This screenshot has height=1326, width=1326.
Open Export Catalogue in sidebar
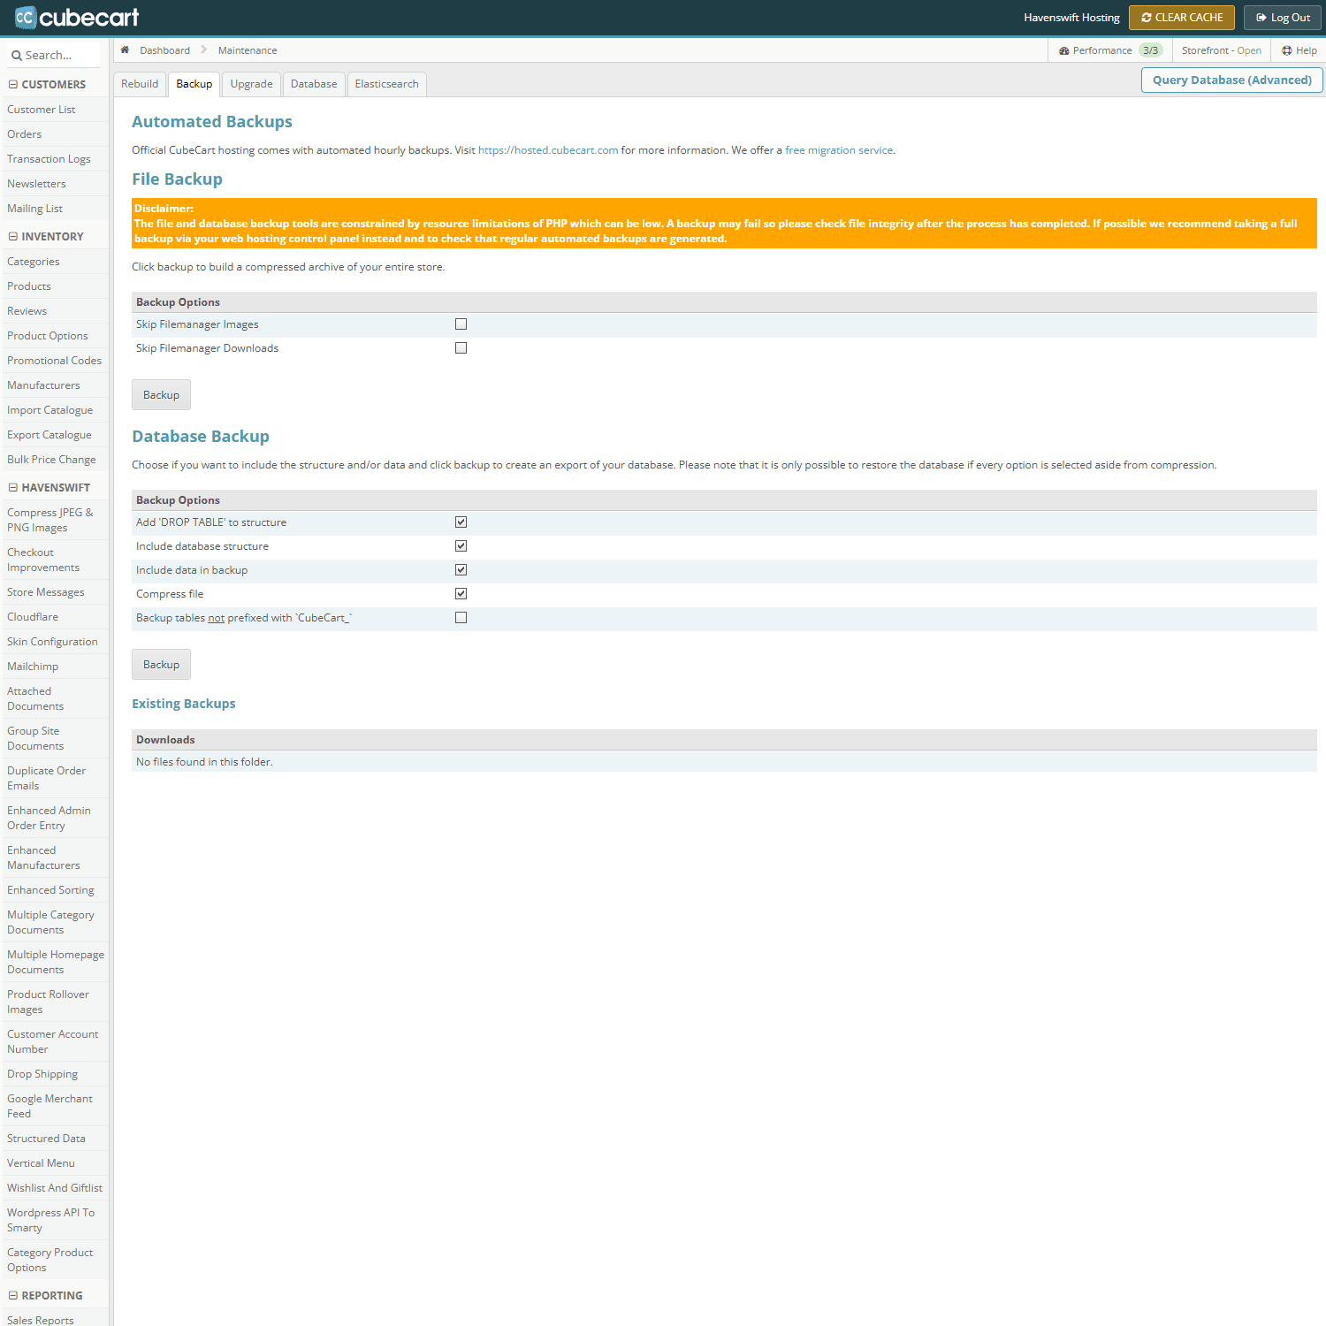click(55, 435)
